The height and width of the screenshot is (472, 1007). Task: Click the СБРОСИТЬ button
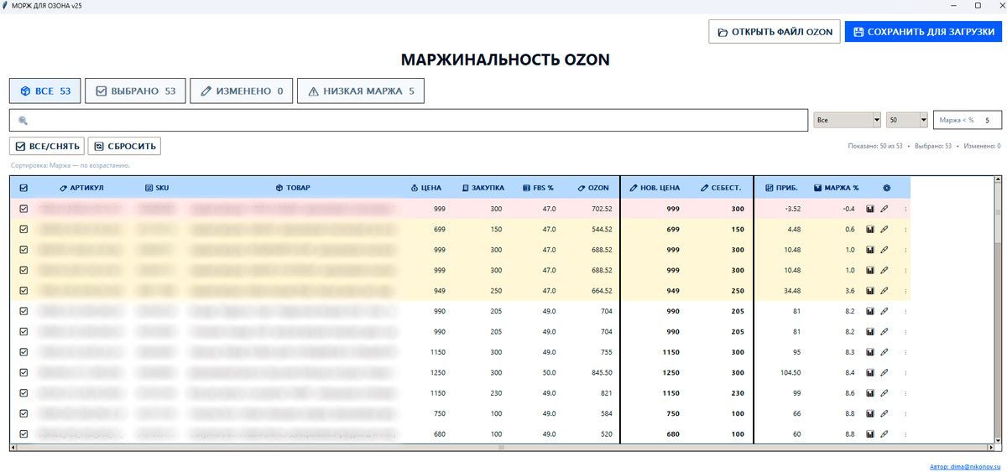124,146
